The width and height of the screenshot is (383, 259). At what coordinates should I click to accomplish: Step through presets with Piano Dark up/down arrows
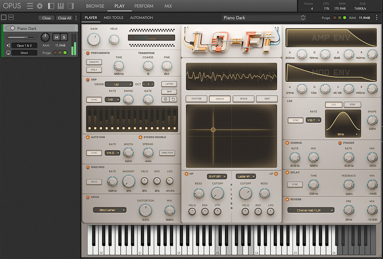(303, 18)
